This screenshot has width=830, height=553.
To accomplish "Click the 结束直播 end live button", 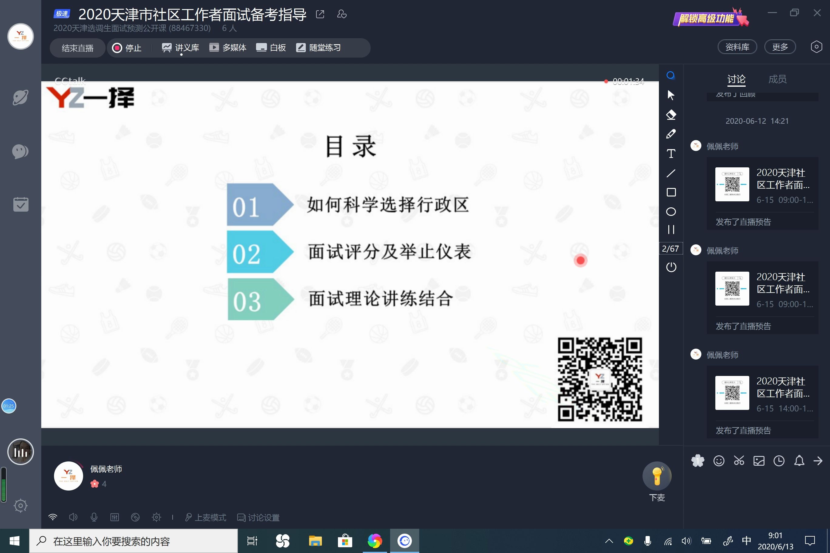I will (78, 48).
